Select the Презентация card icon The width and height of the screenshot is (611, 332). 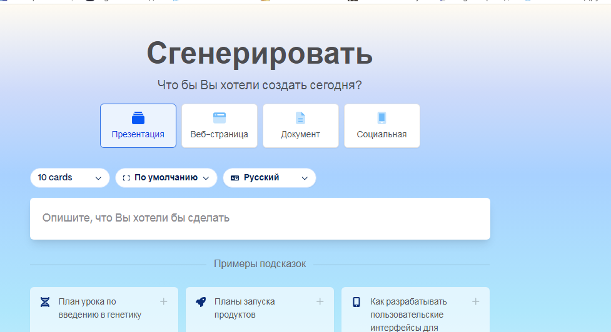pyautogui.click(x=138, y=118)
